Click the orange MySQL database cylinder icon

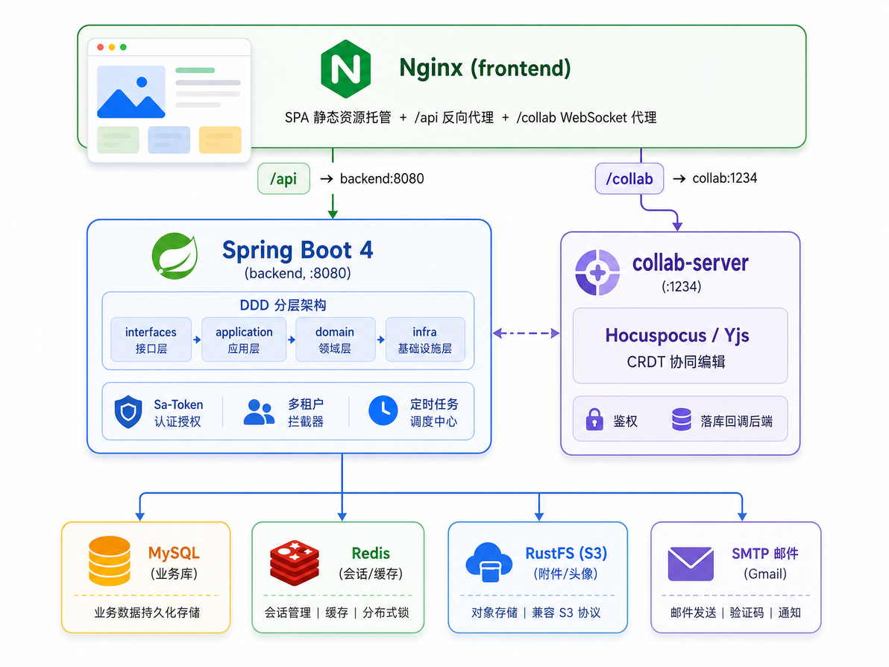110,560
